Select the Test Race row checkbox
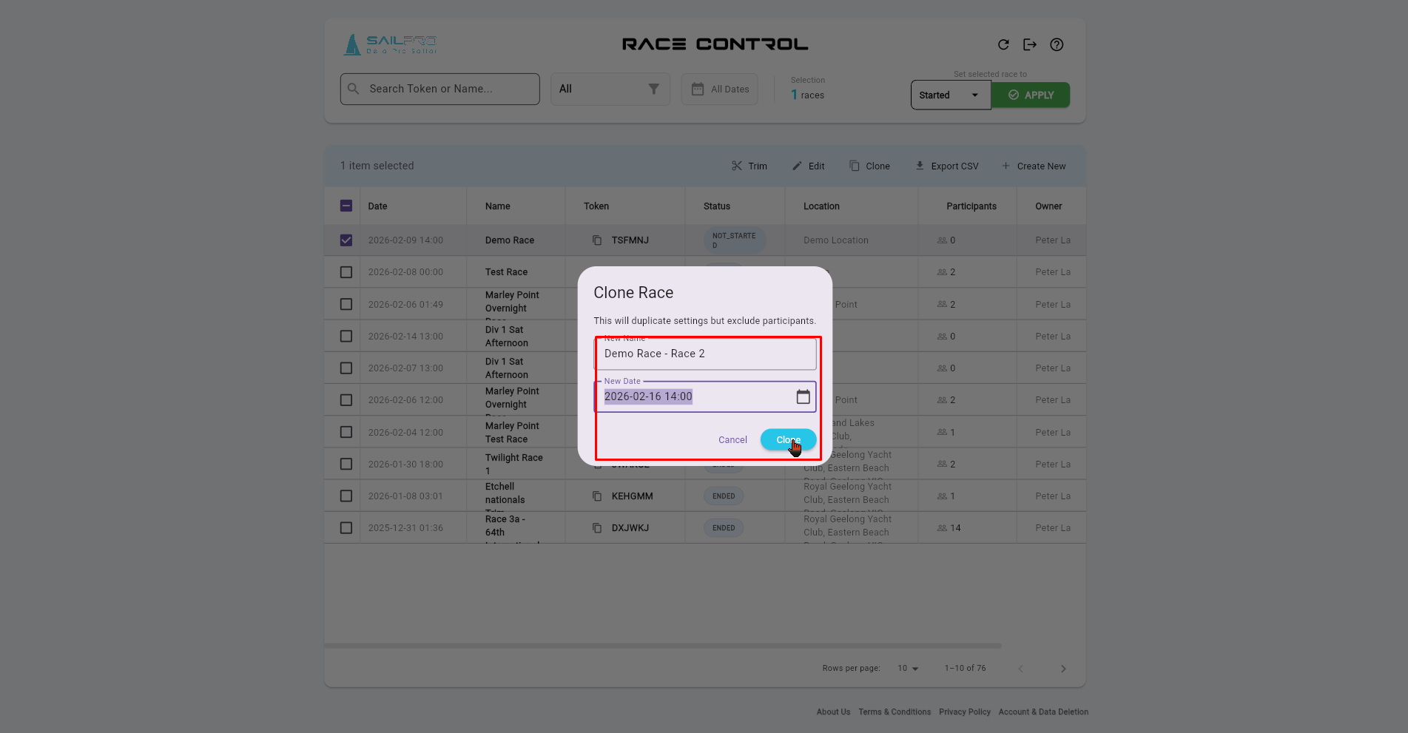The height and width of the screenshot is (733, 1408). coord(346,272)
